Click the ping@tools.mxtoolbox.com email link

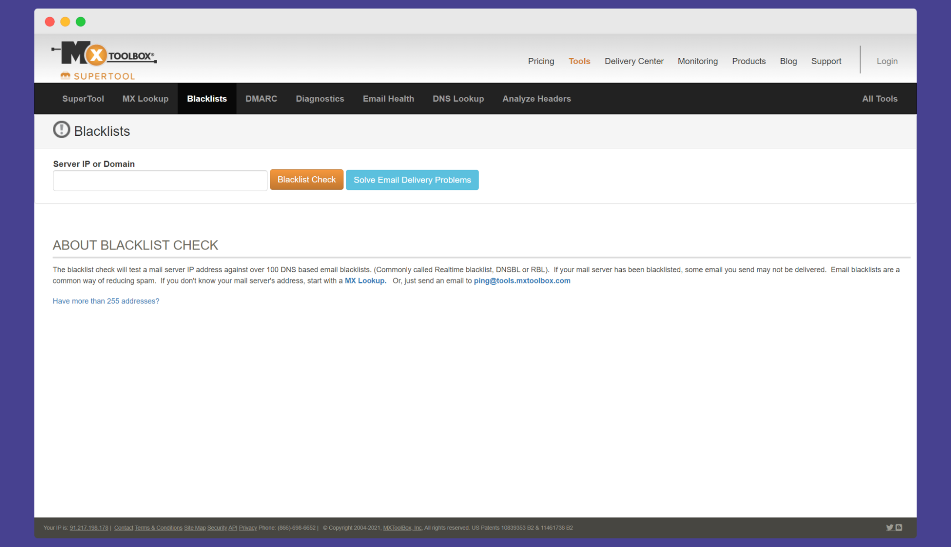[522, 281]
